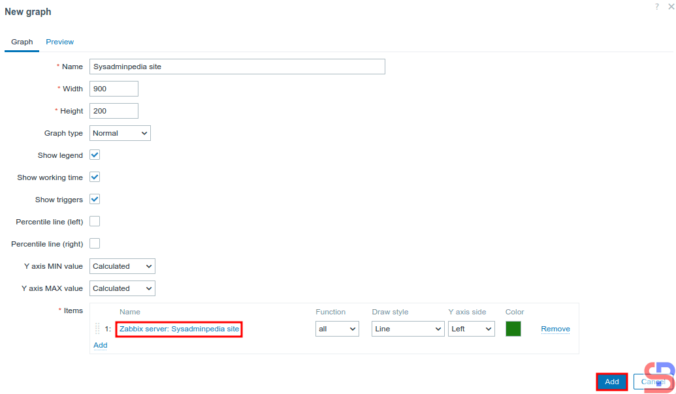The image size is (676, 394).
Task: Select the Graph tab
Action: click(x=22, y=42)
